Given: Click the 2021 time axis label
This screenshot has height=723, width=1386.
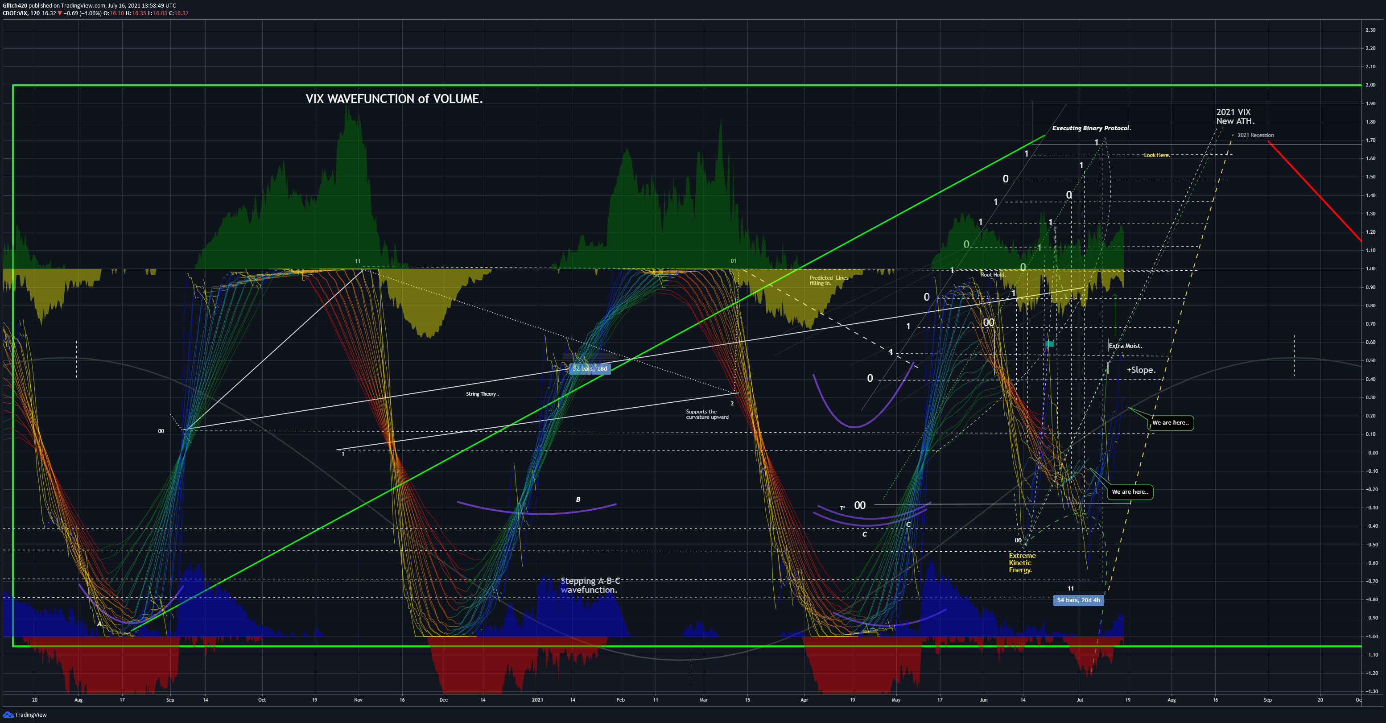Looking at the screenshot, I should point(537,700).
